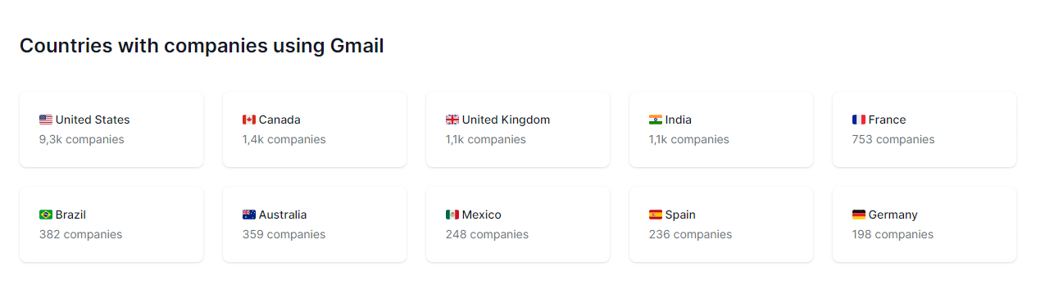Click the Brazil flag icon
The width and height of the screenshot is (1045, 303).
(46, 215)
